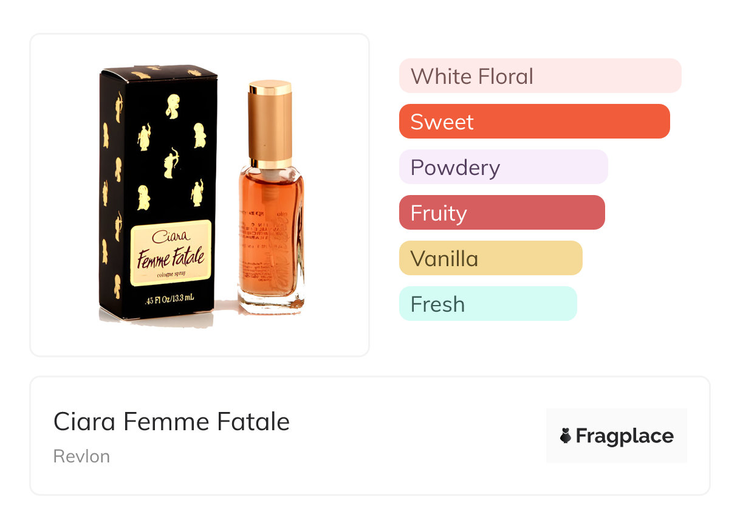This screenshot has width=740, height=525.
Task: Click the Fragplace bottle logo icon
Action: pos(566,436)
